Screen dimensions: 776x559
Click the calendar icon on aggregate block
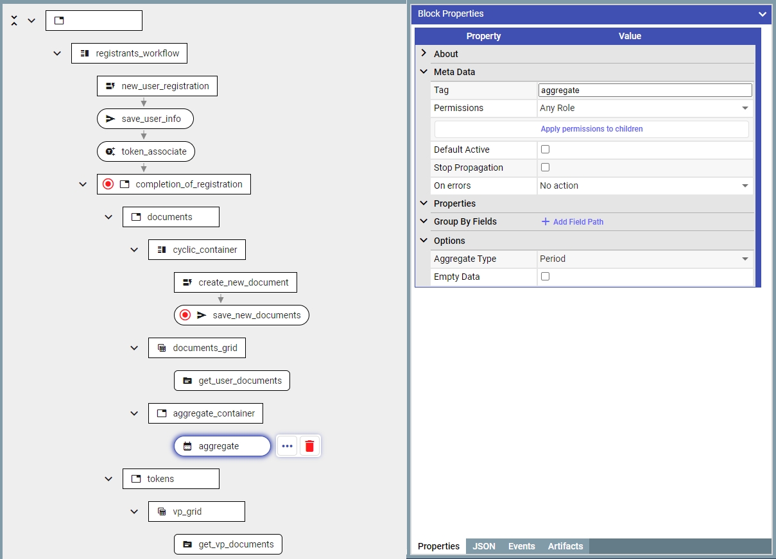(x=187, y=446)
